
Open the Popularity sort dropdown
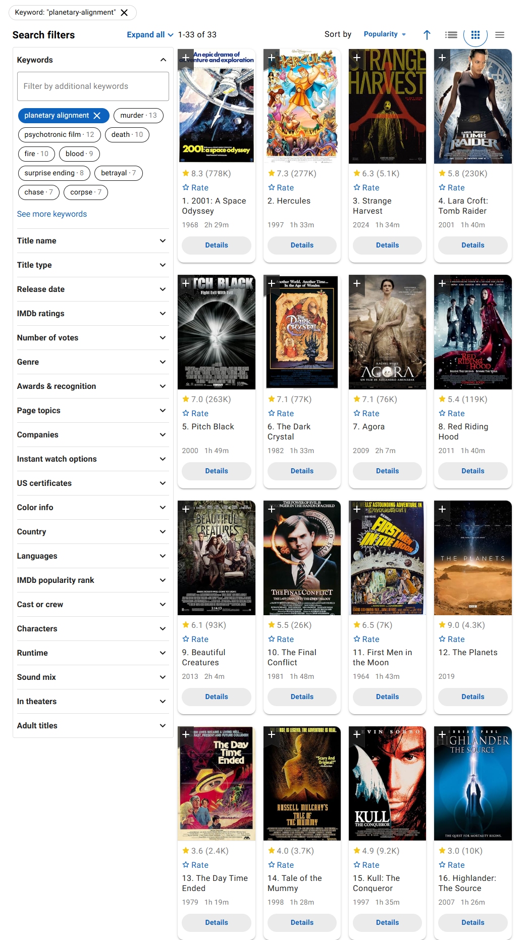(x=385, y=34)
